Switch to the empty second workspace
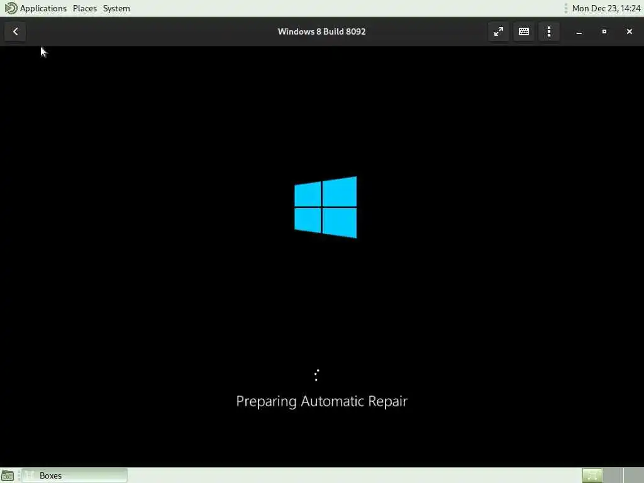Viewport: 644px width, 483px height. (613, 475)
